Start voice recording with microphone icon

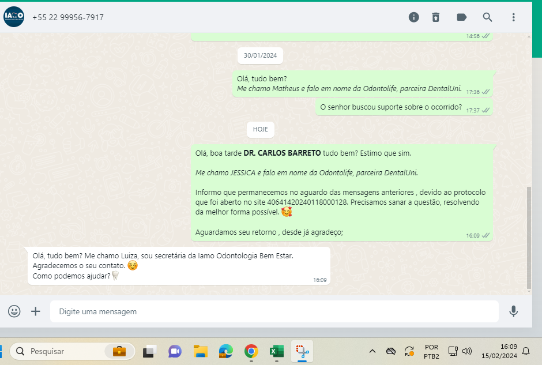pyautogui.click(x=513, y=311)
